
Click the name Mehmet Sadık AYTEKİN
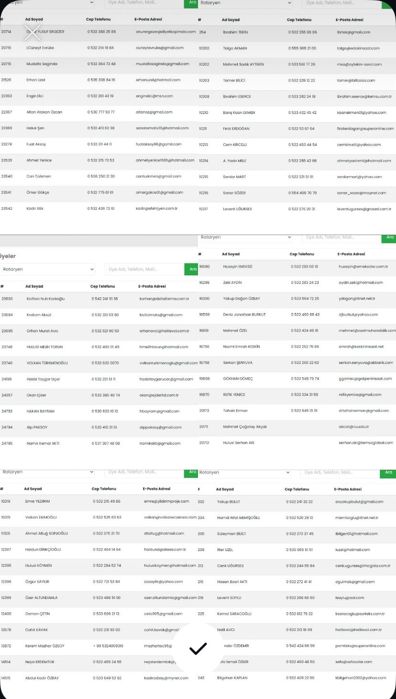[243, 65]
